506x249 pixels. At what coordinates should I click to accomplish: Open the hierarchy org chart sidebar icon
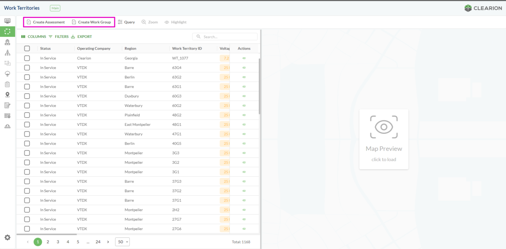[7, 53]
